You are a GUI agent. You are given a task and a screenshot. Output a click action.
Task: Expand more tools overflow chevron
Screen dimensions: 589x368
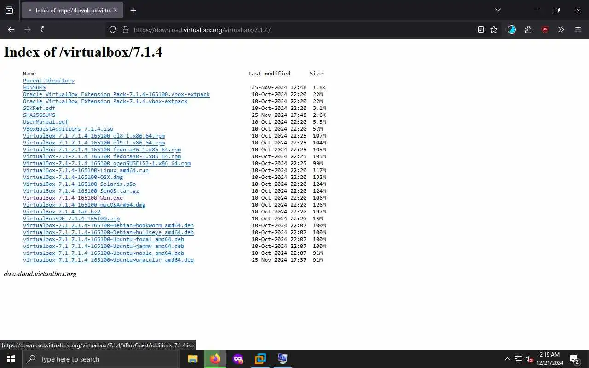point(561,29)
